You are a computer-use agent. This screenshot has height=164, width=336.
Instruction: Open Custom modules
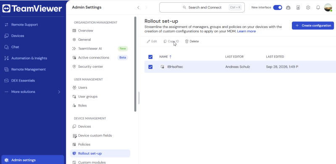point(92,162)
